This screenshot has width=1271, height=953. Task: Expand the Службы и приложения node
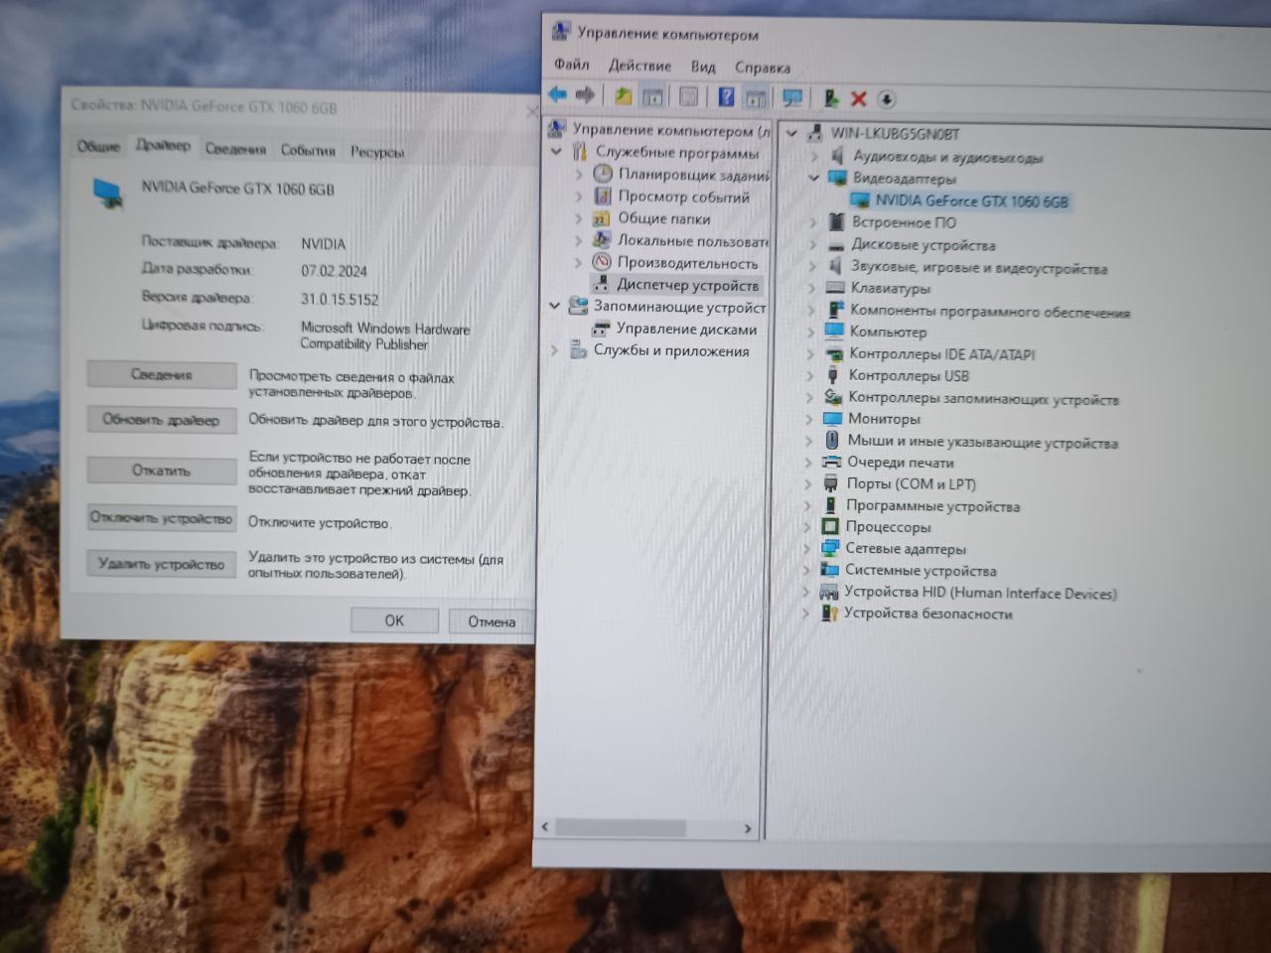pyautogui.click(x=554, y=349)
